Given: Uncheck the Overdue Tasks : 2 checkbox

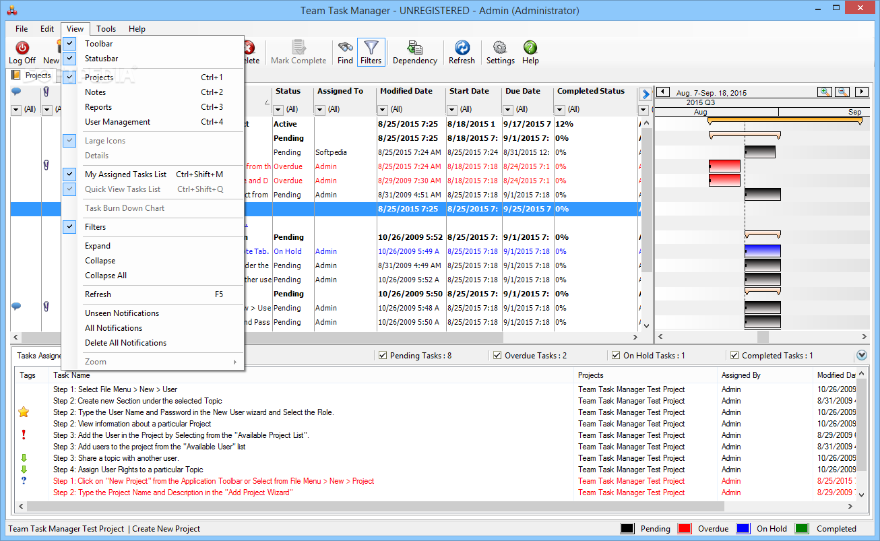Looking at the screenshot, I should click(x=497, y=356).
